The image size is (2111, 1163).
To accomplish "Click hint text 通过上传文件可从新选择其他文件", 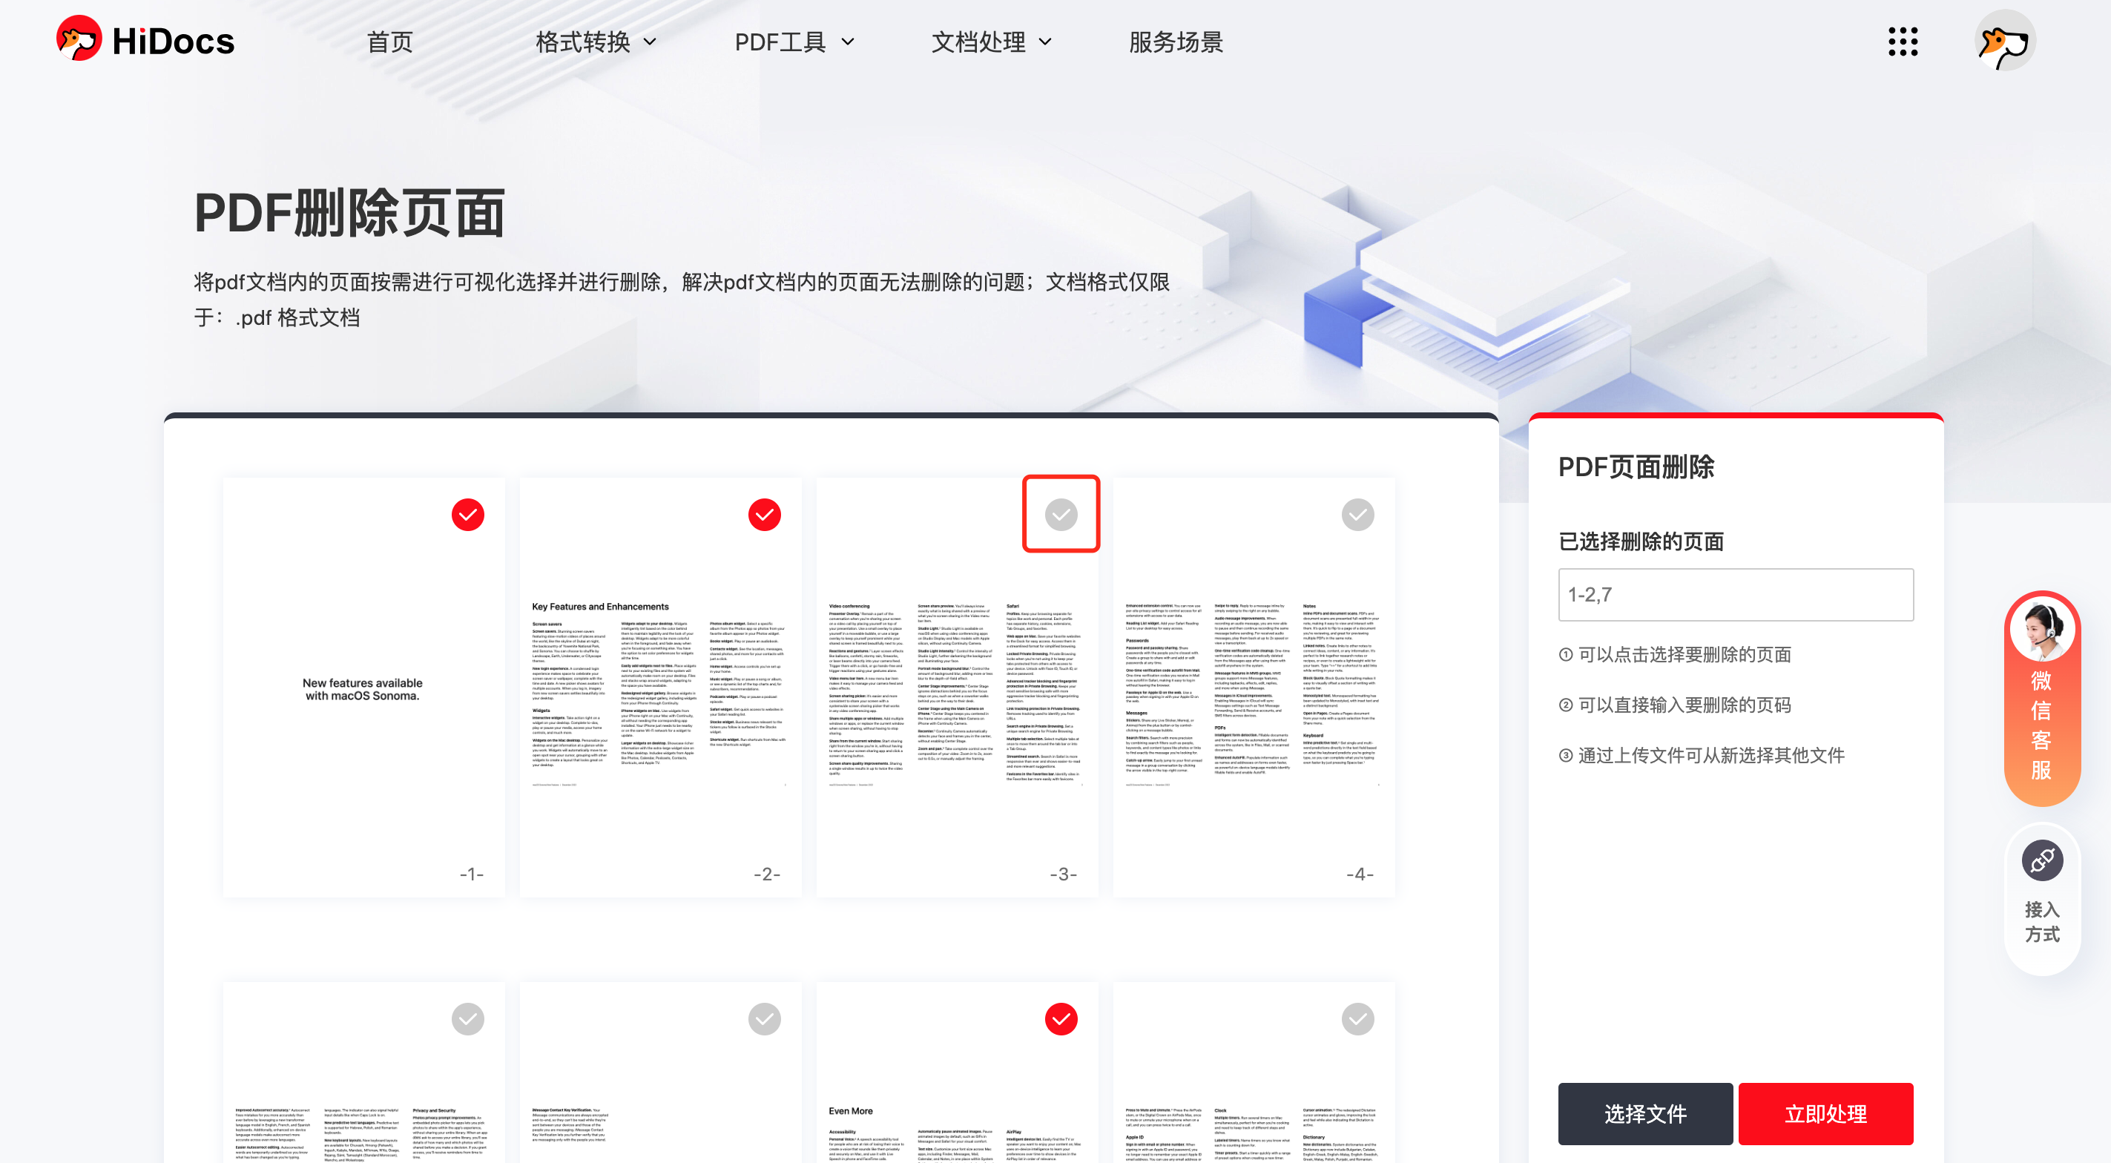I will 1711,755.
